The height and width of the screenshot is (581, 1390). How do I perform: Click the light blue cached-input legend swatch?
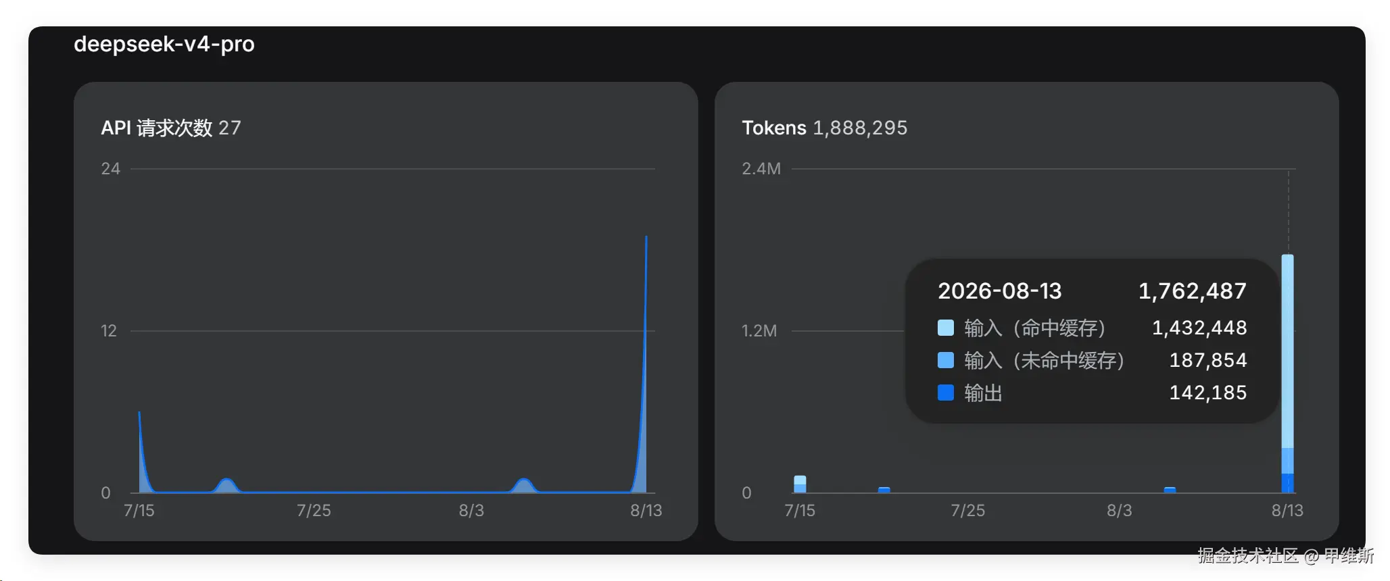coord(946,328)
